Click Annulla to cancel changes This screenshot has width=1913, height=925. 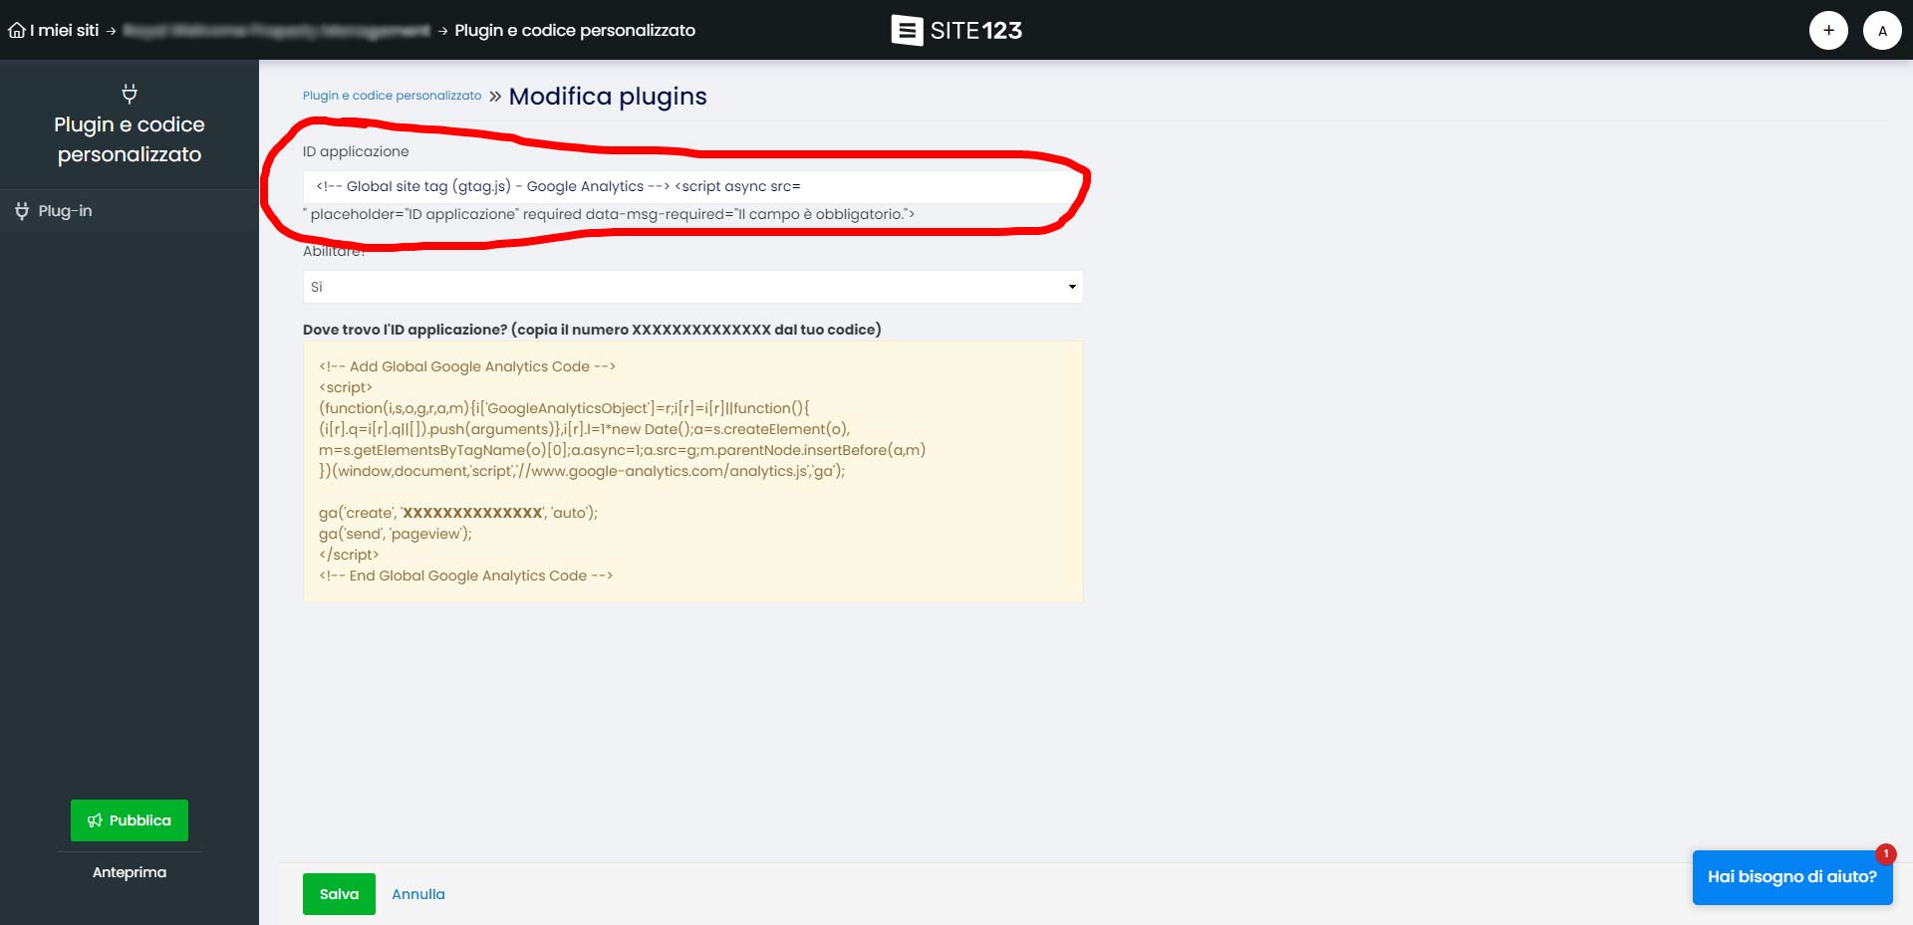coord(417,893)
